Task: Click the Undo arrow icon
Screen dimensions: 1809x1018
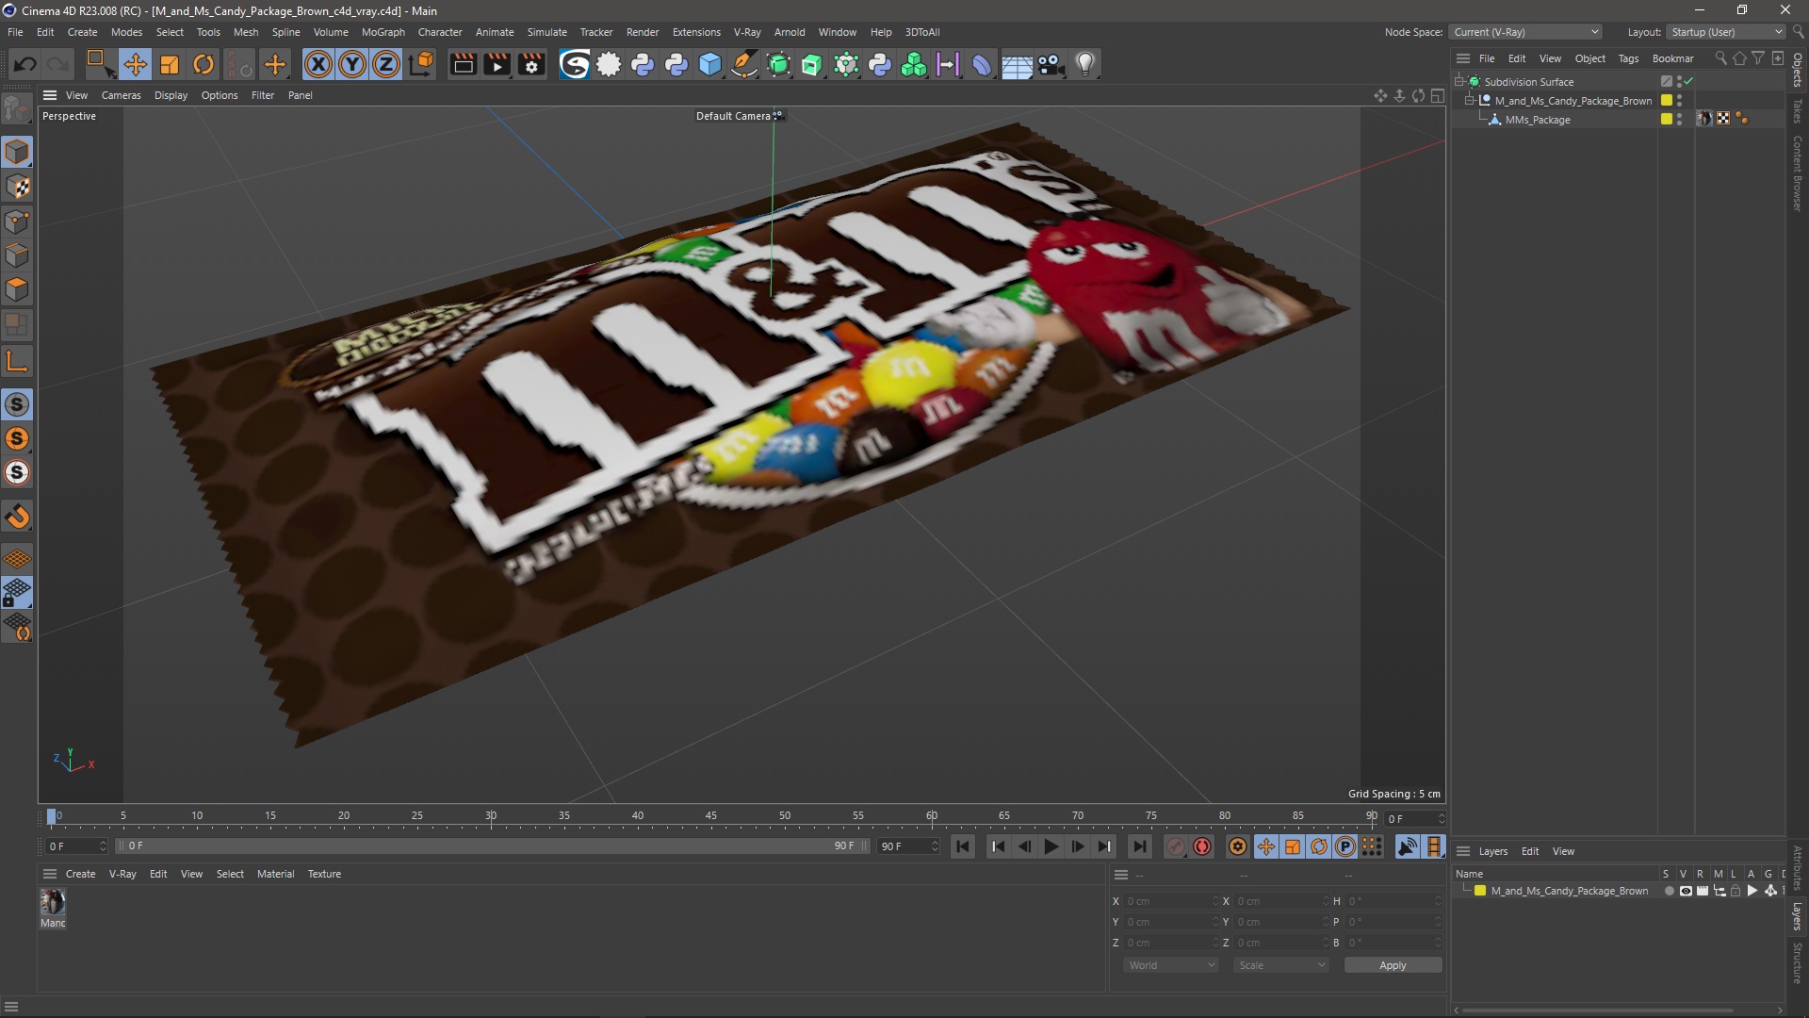Action: [x=25, y=64]
